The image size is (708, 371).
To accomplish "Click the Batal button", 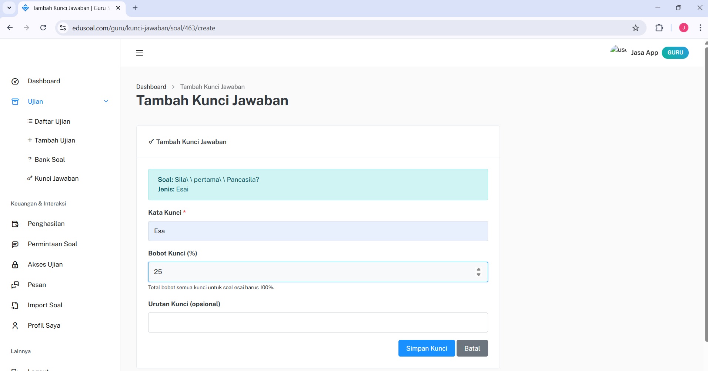I will coord(472,348).
